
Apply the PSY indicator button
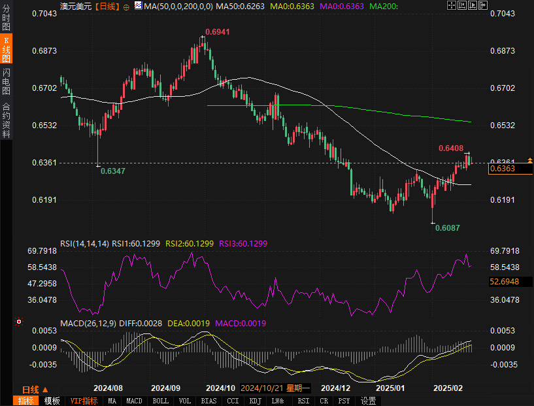point(344,401)
